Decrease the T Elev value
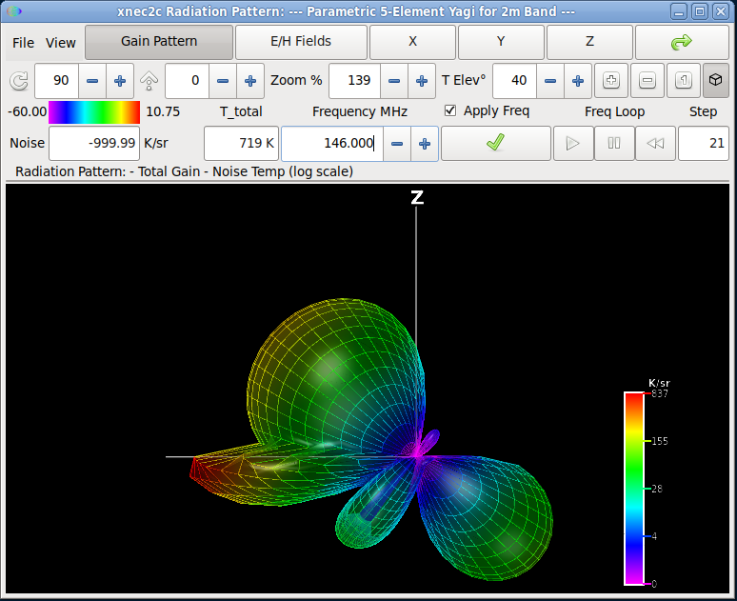 pyautogui.click(x=550, y=81)
